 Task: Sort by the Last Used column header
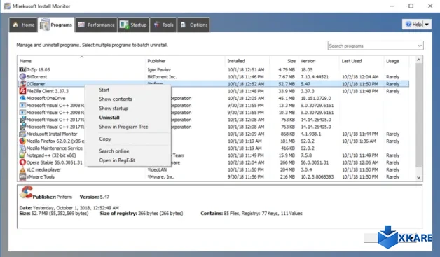(x=351, y=61)
